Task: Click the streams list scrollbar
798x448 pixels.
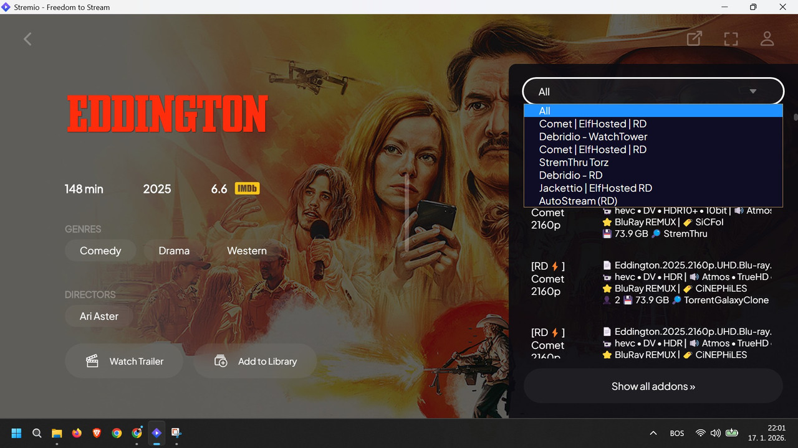Action: [795, 117]
